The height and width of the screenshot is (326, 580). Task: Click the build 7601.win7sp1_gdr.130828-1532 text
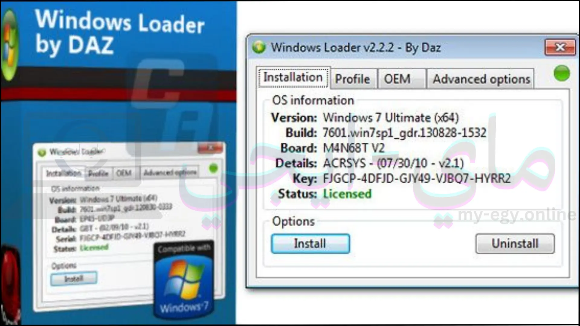click(x=404, y=133)
